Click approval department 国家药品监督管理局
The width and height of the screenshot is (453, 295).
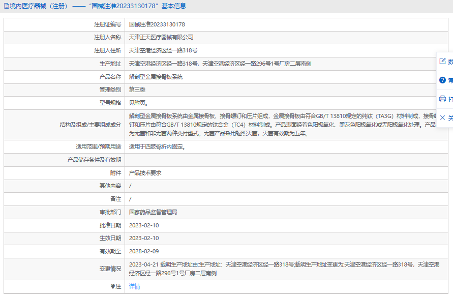point(153,212)
